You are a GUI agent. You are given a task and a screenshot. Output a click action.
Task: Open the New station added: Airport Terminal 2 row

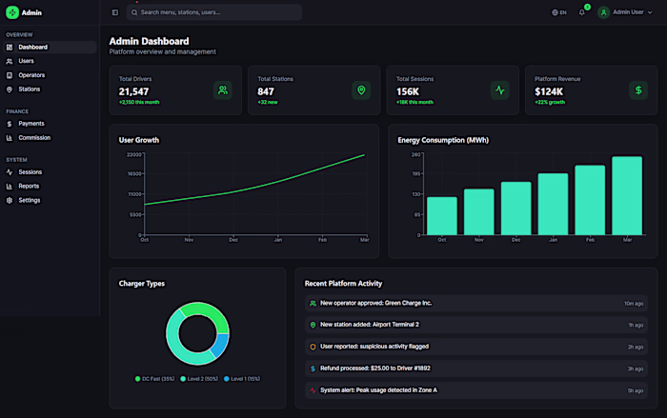point(476,325)
